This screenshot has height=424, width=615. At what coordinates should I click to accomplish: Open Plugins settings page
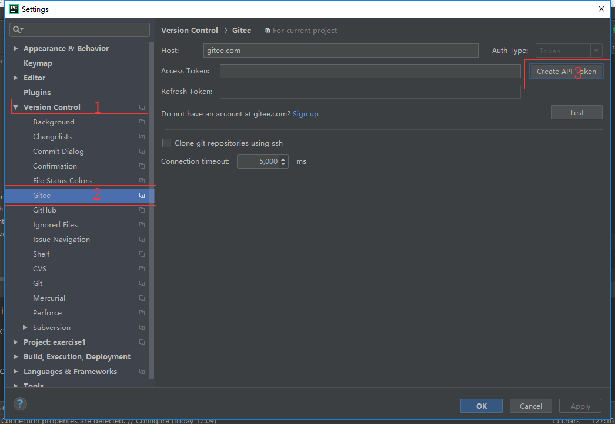(37, 92)
